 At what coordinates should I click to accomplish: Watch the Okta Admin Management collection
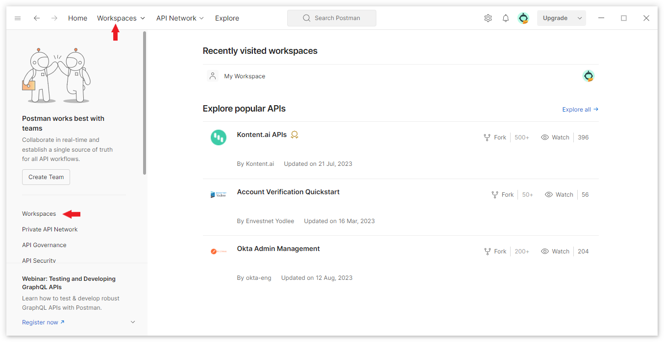(555, 251)
